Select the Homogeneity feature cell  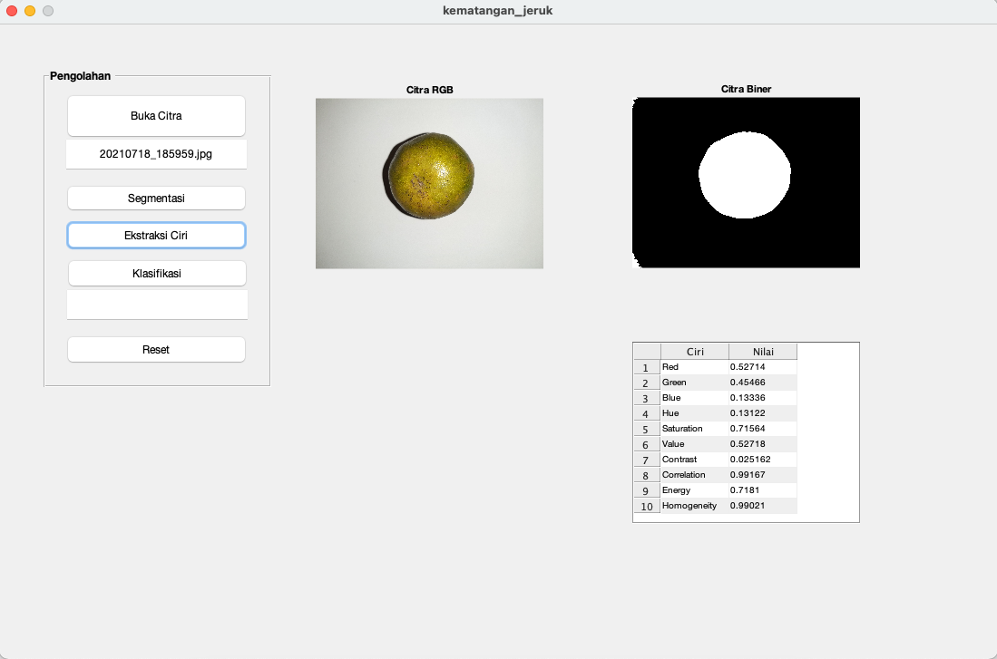tap(695, 506)
